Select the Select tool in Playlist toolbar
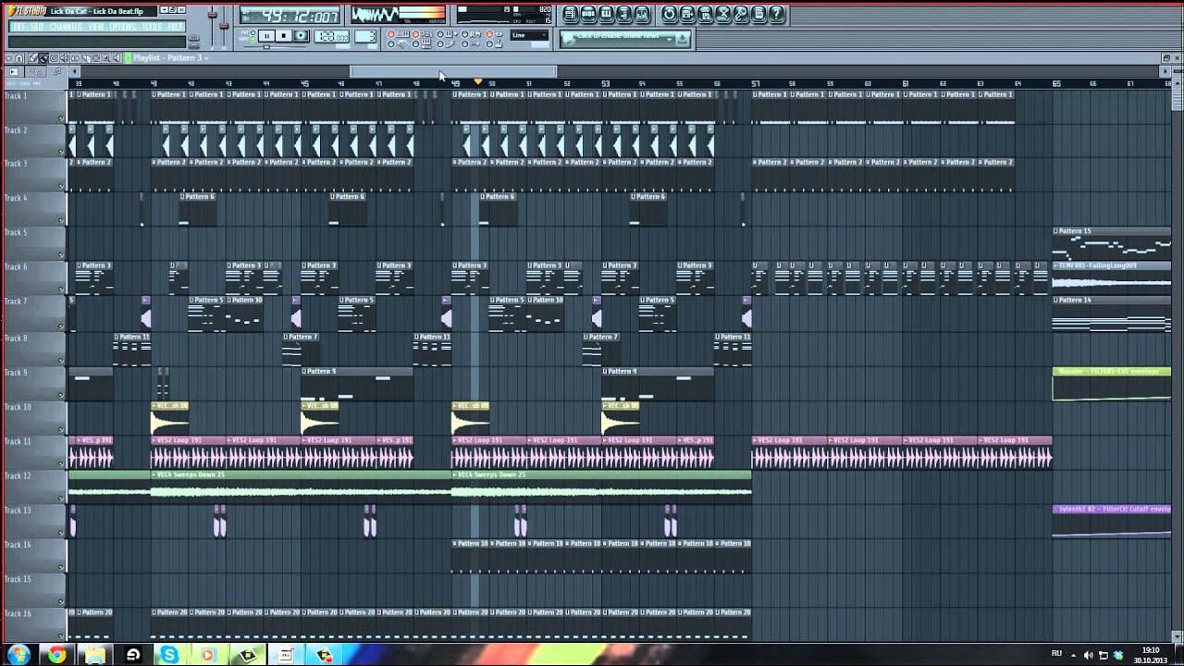1184x666 pixels. 96,58
